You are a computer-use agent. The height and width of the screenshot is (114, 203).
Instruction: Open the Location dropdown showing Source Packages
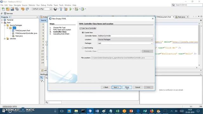126,40
